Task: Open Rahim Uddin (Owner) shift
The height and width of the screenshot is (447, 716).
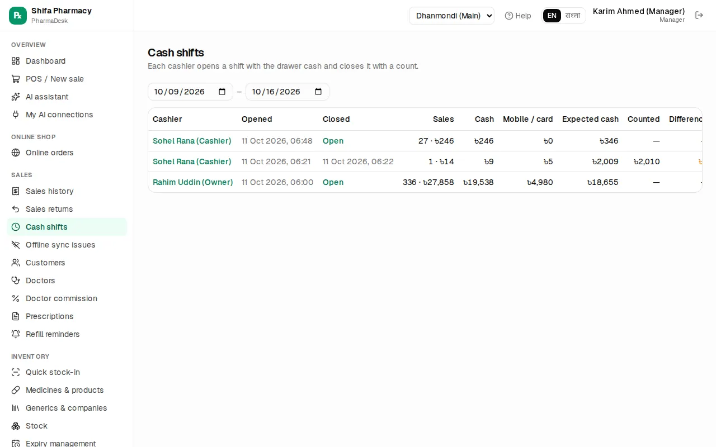Action: (x=193, y=182)
